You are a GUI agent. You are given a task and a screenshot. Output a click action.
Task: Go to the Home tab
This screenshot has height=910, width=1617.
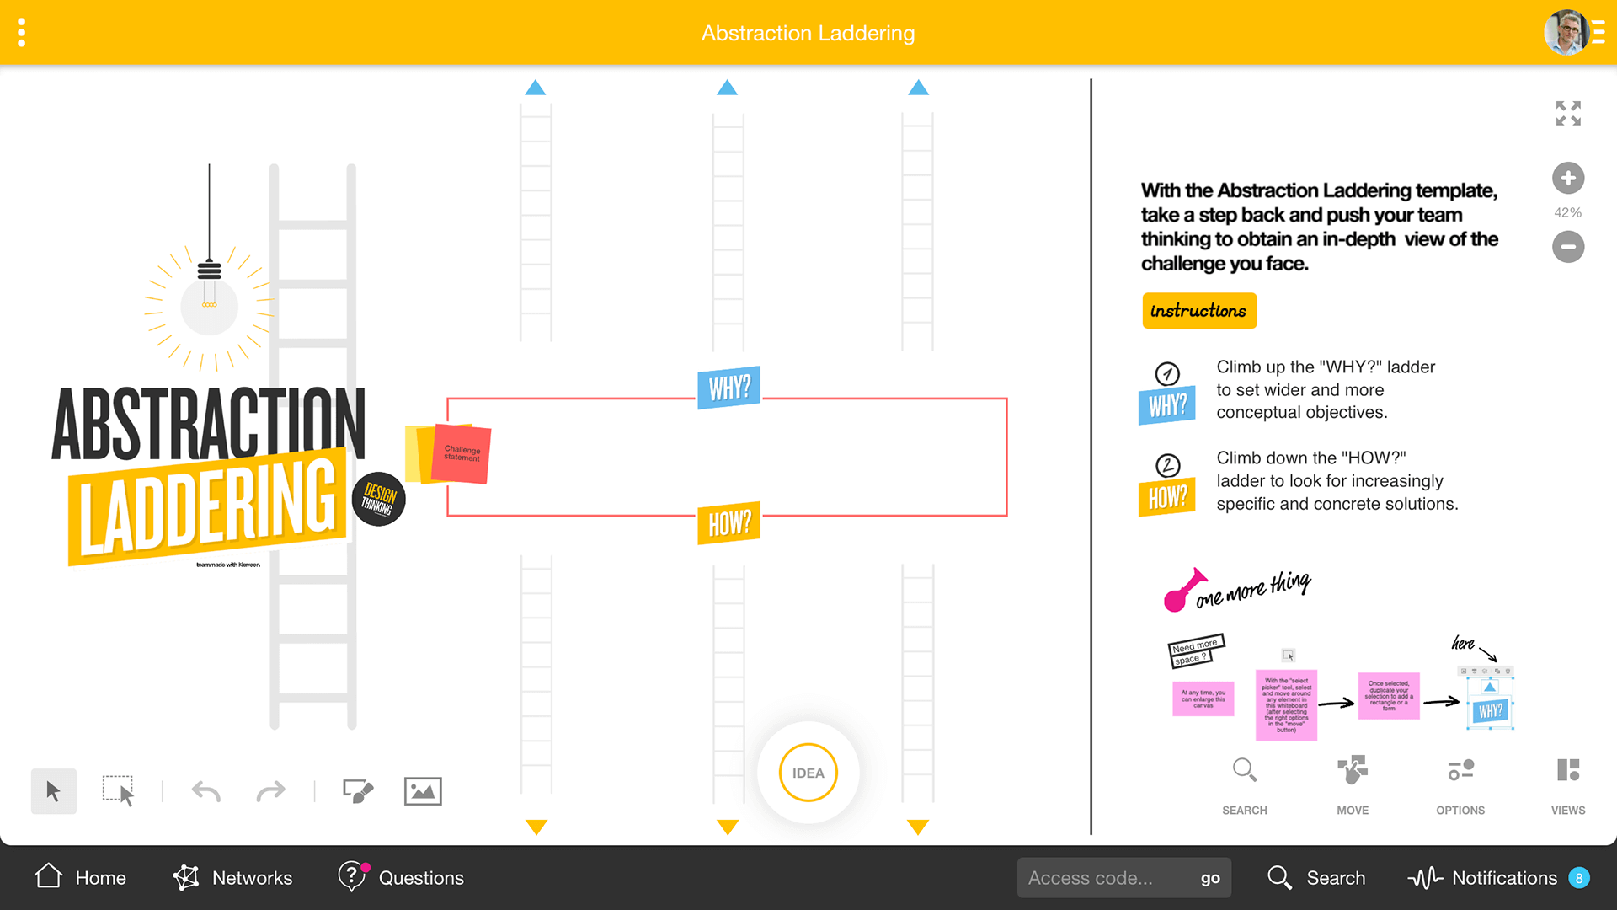(80, 877)
